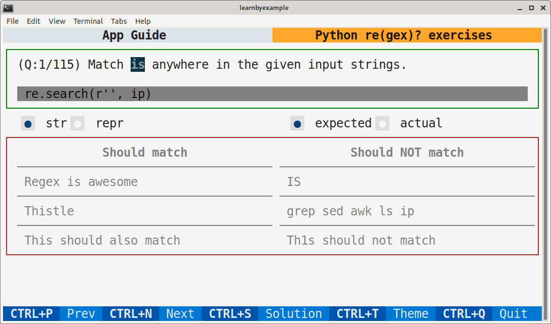
Task: Click the 'Regex is awesome' test string
Action: coord(81,181)
